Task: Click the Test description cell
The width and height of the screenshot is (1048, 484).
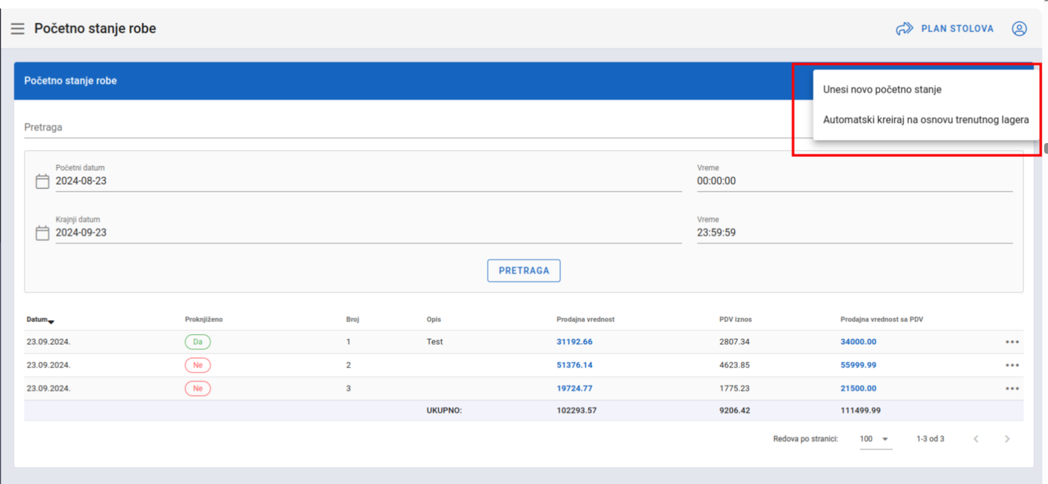Action: point(435,342)
